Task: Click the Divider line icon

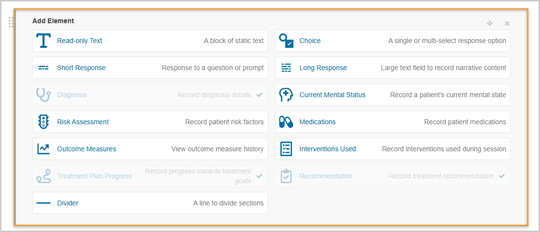Action: pos(44,203)
